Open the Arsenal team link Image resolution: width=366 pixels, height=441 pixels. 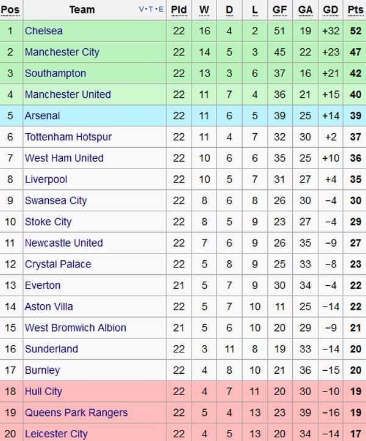coord(43,115)
